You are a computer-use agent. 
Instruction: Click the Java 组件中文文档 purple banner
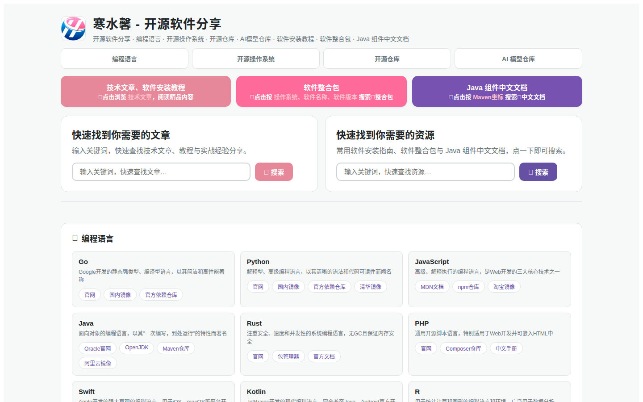(x=497, y=92)
